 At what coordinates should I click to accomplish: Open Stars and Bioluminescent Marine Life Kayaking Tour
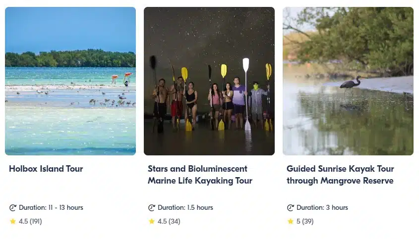tap(200, 175)
